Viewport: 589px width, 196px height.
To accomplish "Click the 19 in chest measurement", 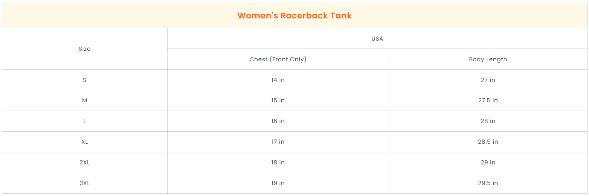I will point(278,183).
